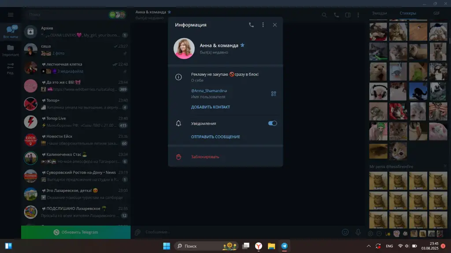
Task: Open Yandex Browser from the taskbar
Action: (x=259, y=246)
